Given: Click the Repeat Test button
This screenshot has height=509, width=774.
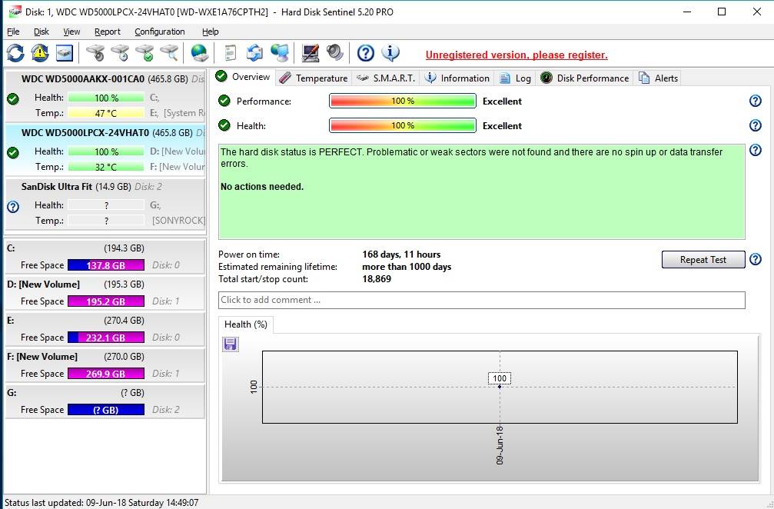Looking at the screenshot, I should coord(703,260).
